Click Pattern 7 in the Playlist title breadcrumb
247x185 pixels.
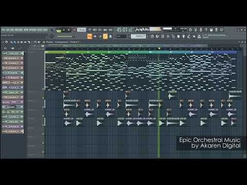pos(75,42)
